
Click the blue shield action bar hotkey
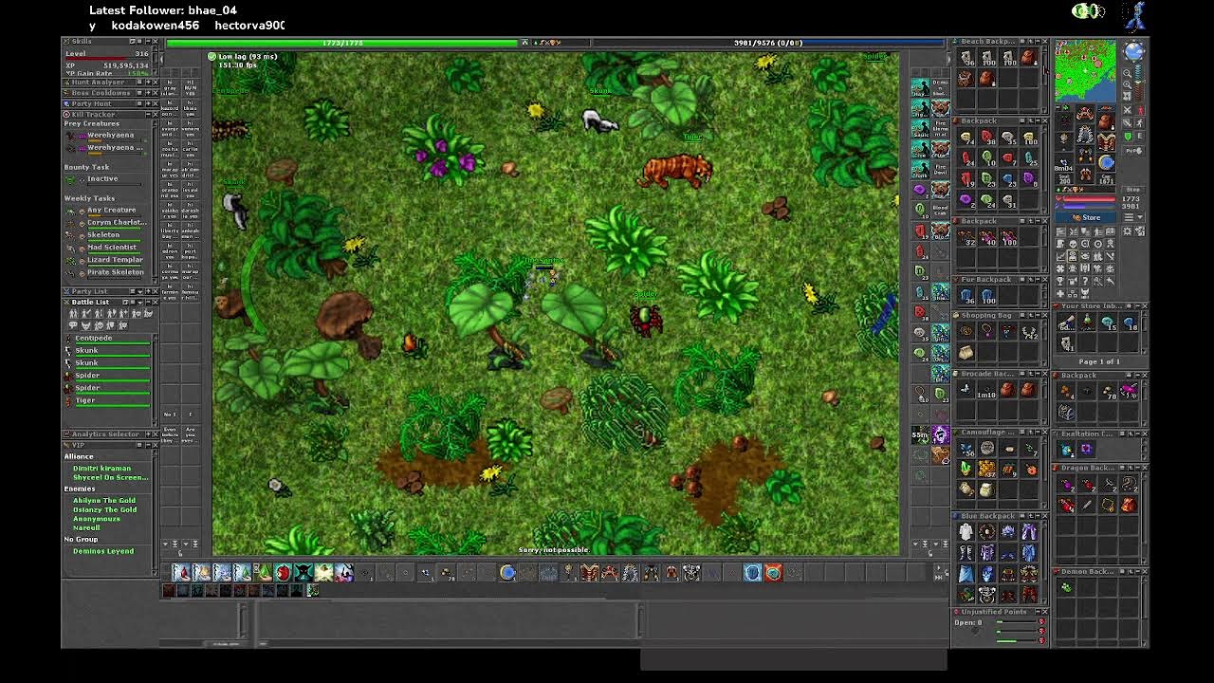[x=752, y=572]
